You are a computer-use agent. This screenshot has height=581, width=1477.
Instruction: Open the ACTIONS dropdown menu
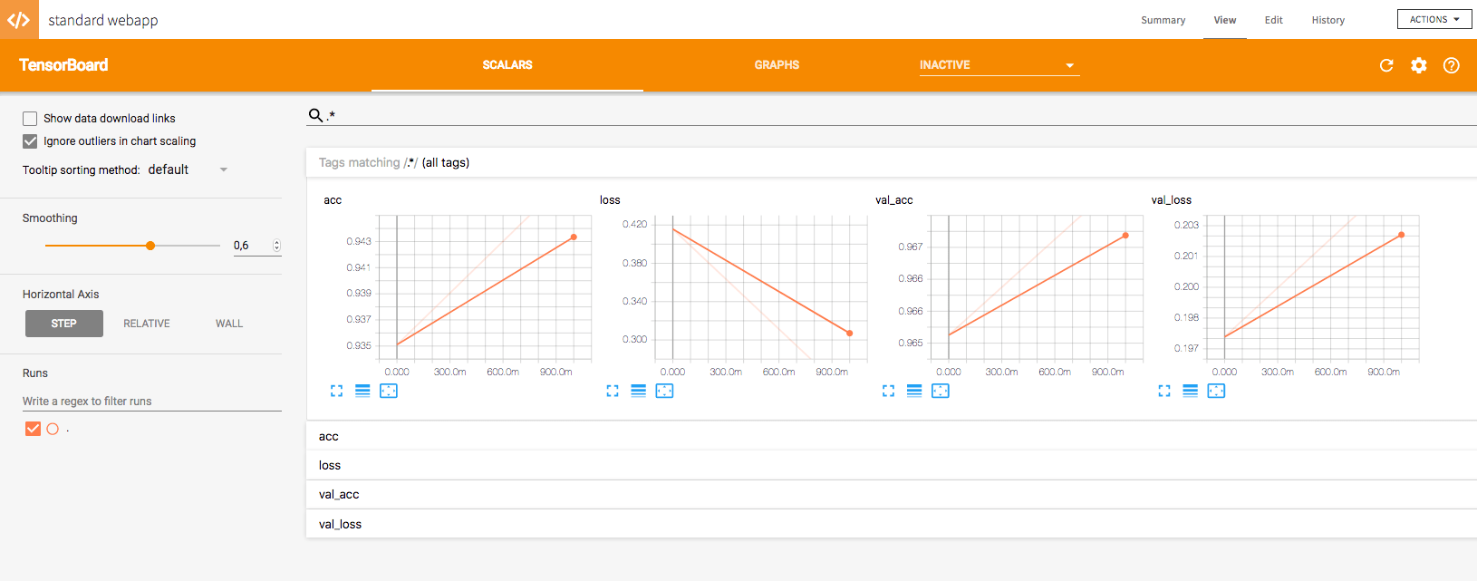[x=1434, y=19]
